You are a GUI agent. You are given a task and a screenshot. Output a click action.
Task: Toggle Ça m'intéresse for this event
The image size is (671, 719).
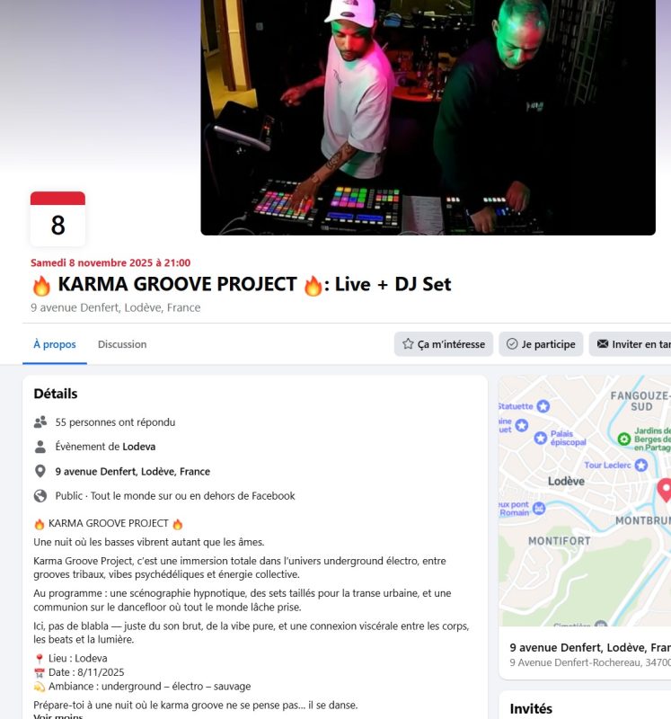click(x=443, y=344)
